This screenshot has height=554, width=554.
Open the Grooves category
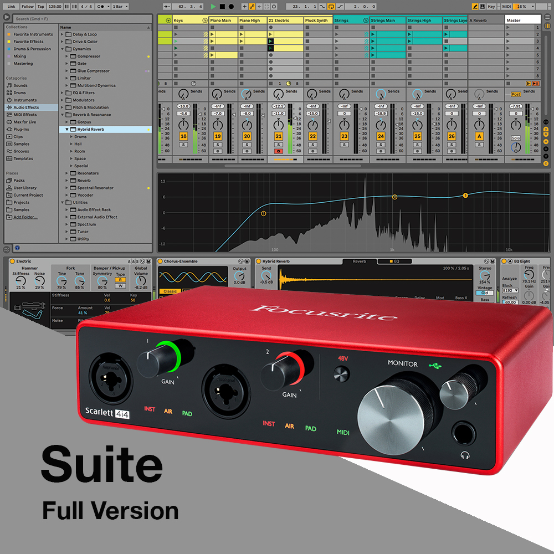(x=18, y=151)
